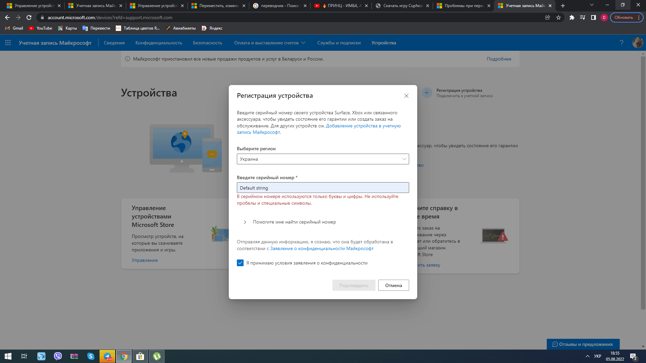Share this page via share icon
The height and width of the screenshot is (363, 646).
pyautogui.click(x=547, y=17)
